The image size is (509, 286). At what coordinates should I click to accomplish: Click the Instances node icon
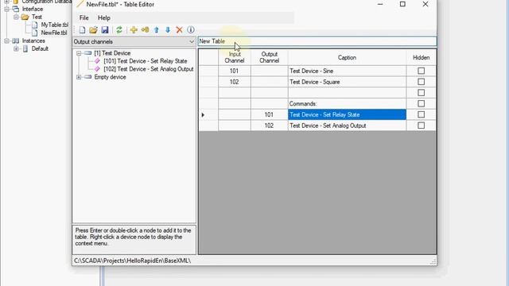16,41
